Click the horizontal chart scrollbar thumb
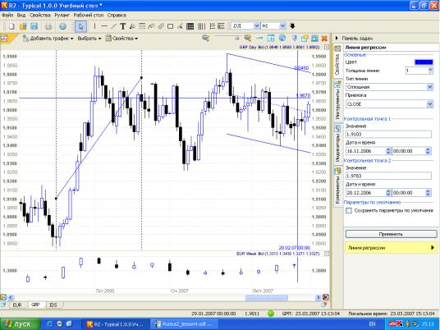Screen dimensions: 440x330 [x=267, y=297]
